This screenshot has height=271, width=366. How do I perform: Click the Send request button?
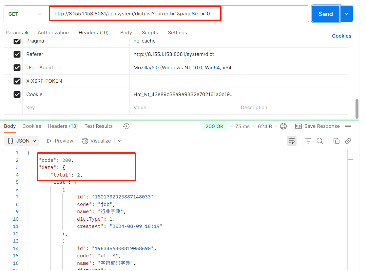pos(326,14)
